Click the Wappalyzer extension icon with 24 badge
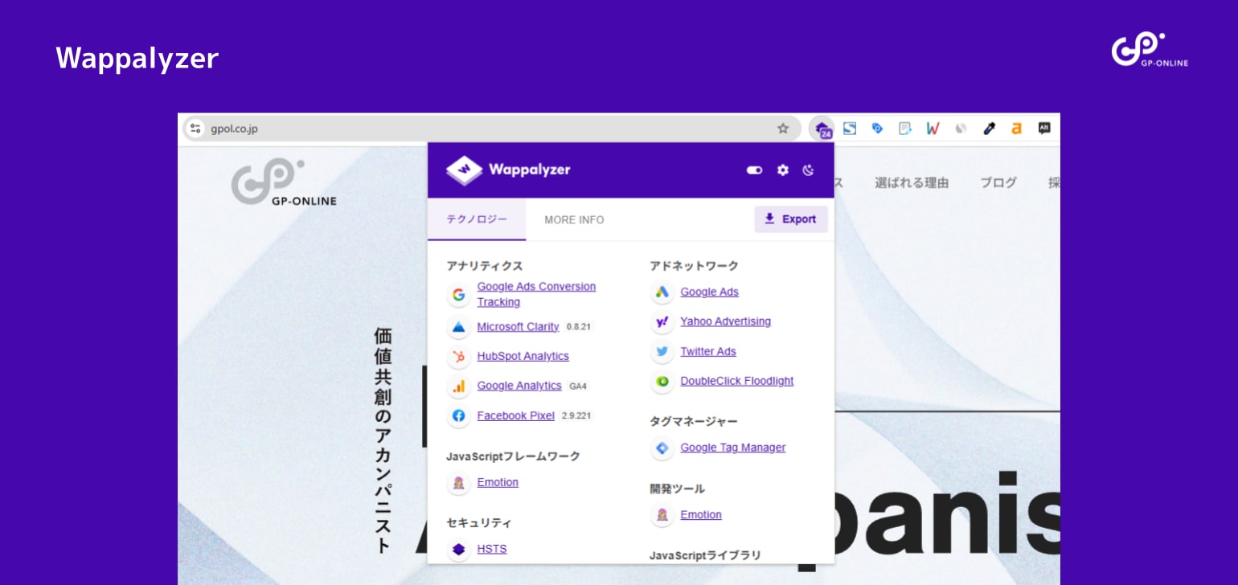Viewport: 1238px width, 585px height. [822, 129]
